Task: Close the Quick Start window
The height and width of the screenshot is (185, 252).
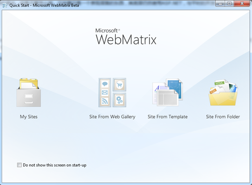Action: tap(242, 4)
